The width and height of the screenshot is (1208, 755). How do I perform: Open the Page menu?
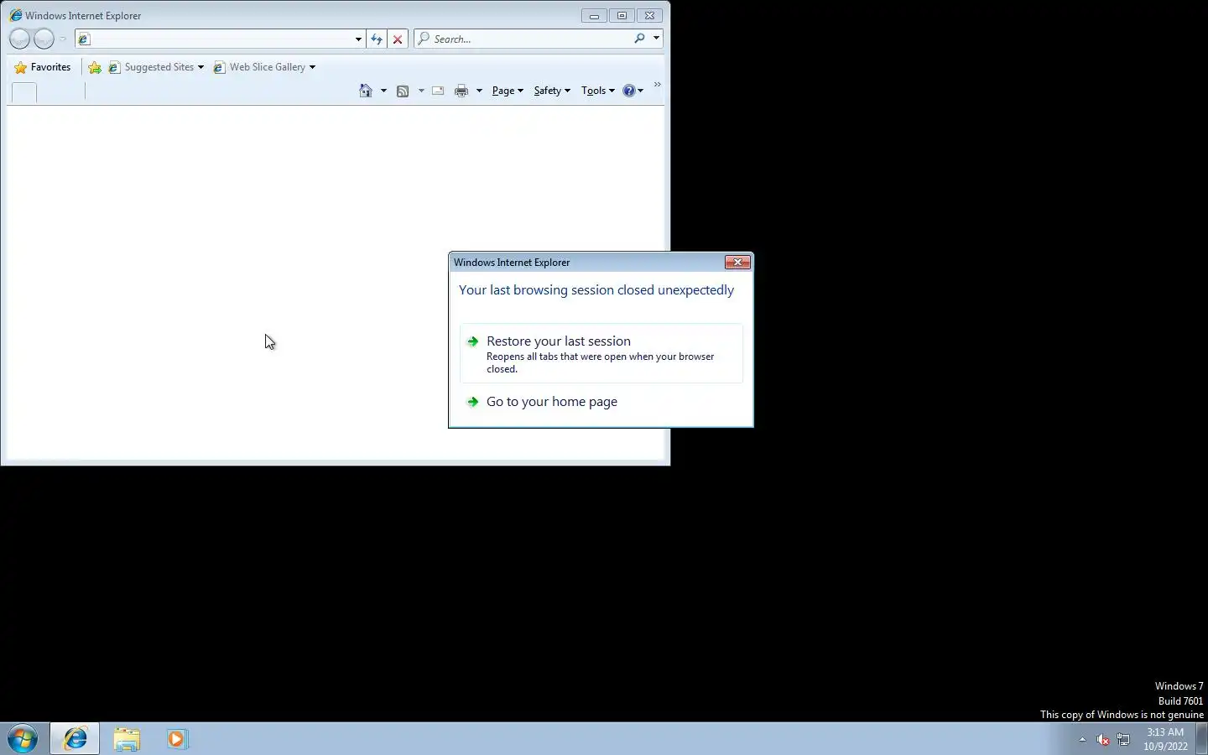click(508, 91)
